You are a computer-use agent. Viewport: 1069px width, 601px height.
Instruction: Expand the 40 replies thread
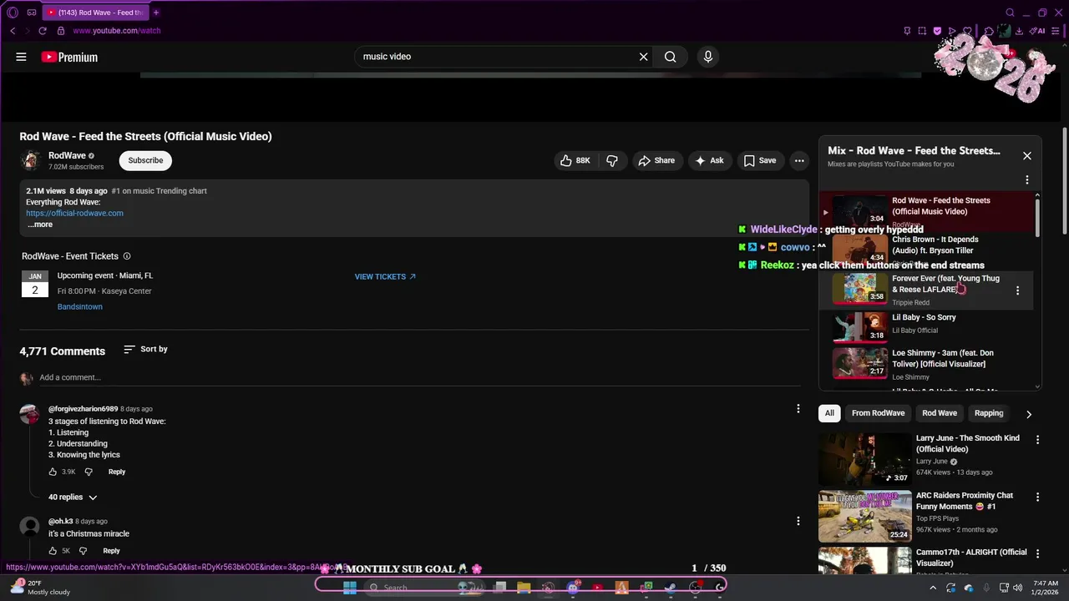pyautogui.click(x=73, y=497)
